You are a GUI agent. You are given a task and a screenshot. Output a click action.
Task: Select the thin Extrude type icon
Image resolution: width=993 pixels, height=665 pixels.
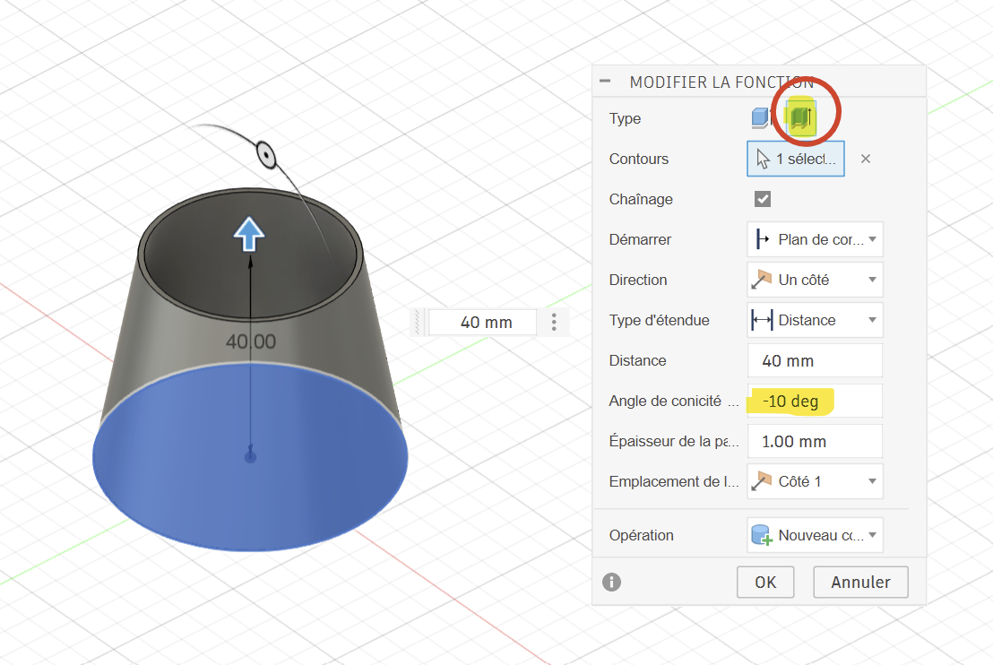(x=800, y=117)
